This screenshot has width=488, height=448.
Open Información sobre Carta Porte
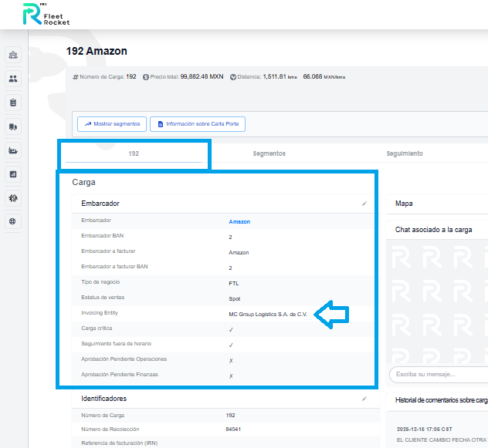pyautogui.click(x=198, y=124)
